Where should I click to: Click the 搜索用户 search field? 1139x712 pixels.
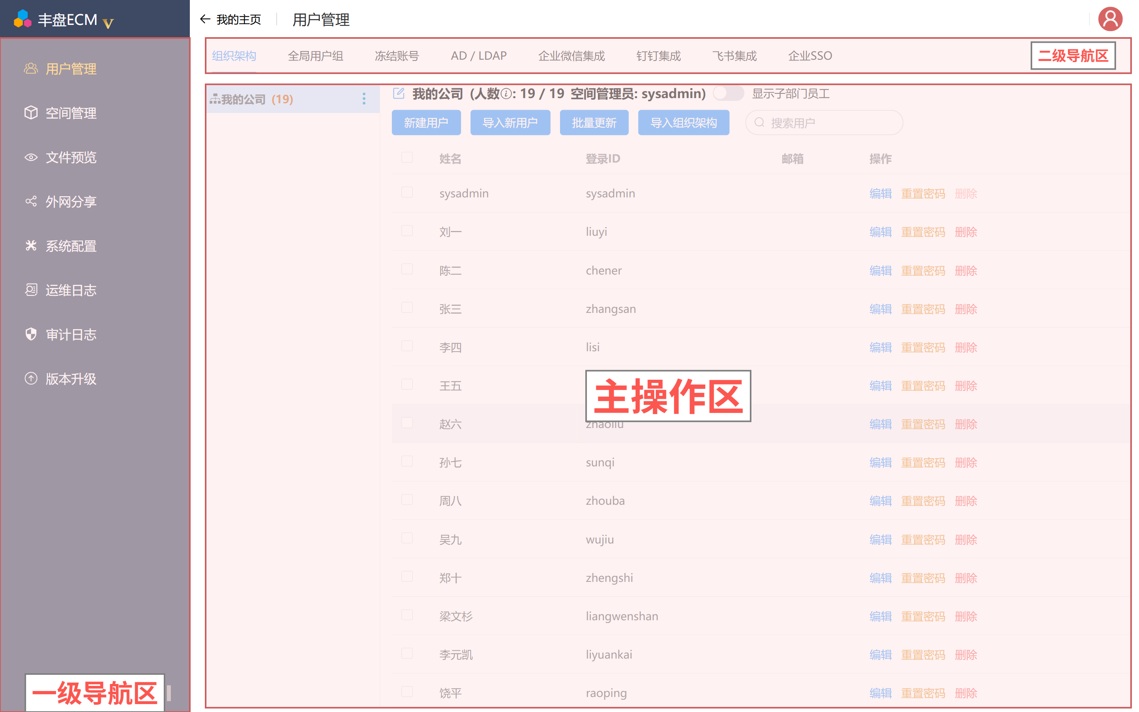824,123
